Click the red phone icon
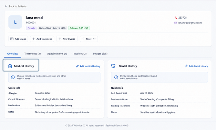 (176, 18)
